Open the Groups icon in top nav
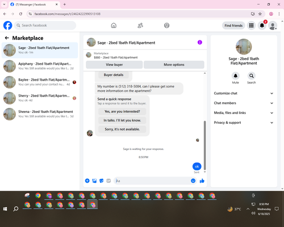 click(166, 26)
